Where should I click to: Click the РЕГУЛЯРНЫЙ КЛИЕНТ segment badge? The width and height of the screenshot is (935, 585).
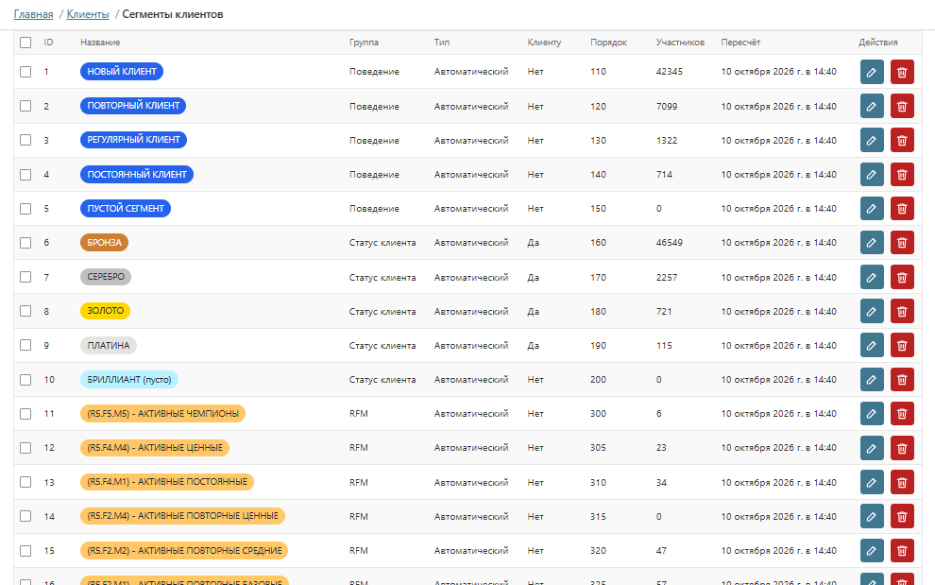(133, 140)
